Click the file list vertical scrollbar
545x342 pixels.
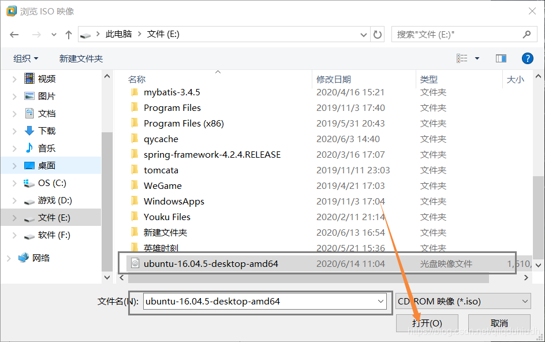[538, 217]
